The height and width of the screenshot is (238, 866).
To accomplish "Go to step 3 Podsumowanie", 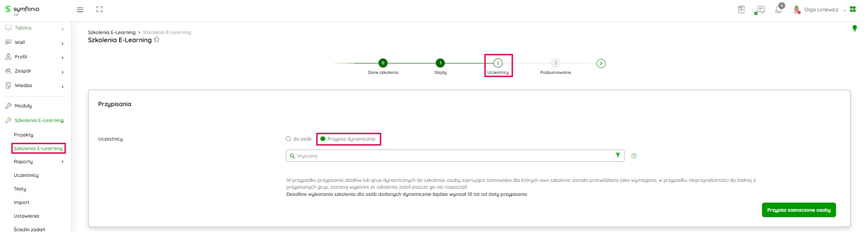I will [x=555, y=63].
